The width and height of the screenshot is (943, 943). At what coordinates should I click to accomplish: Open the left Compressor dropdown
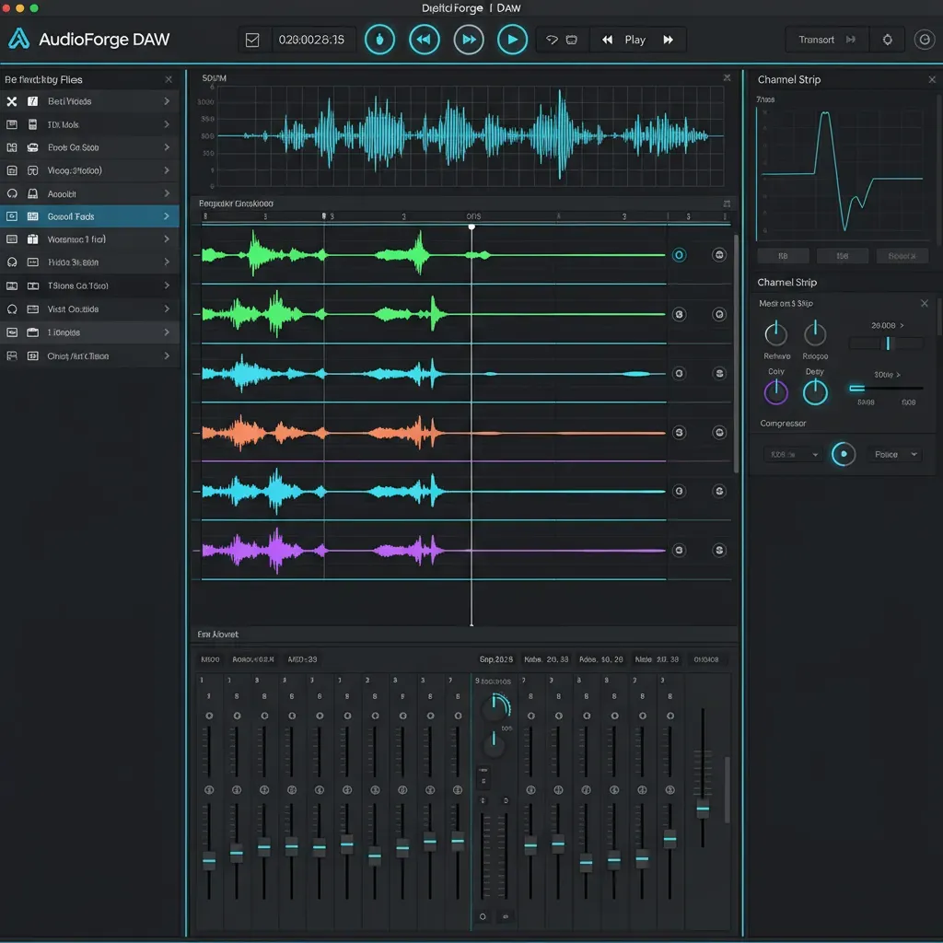coord(792,454)
